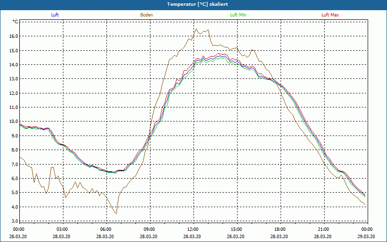Click the 14,0 y-axis value

[14, 65]
